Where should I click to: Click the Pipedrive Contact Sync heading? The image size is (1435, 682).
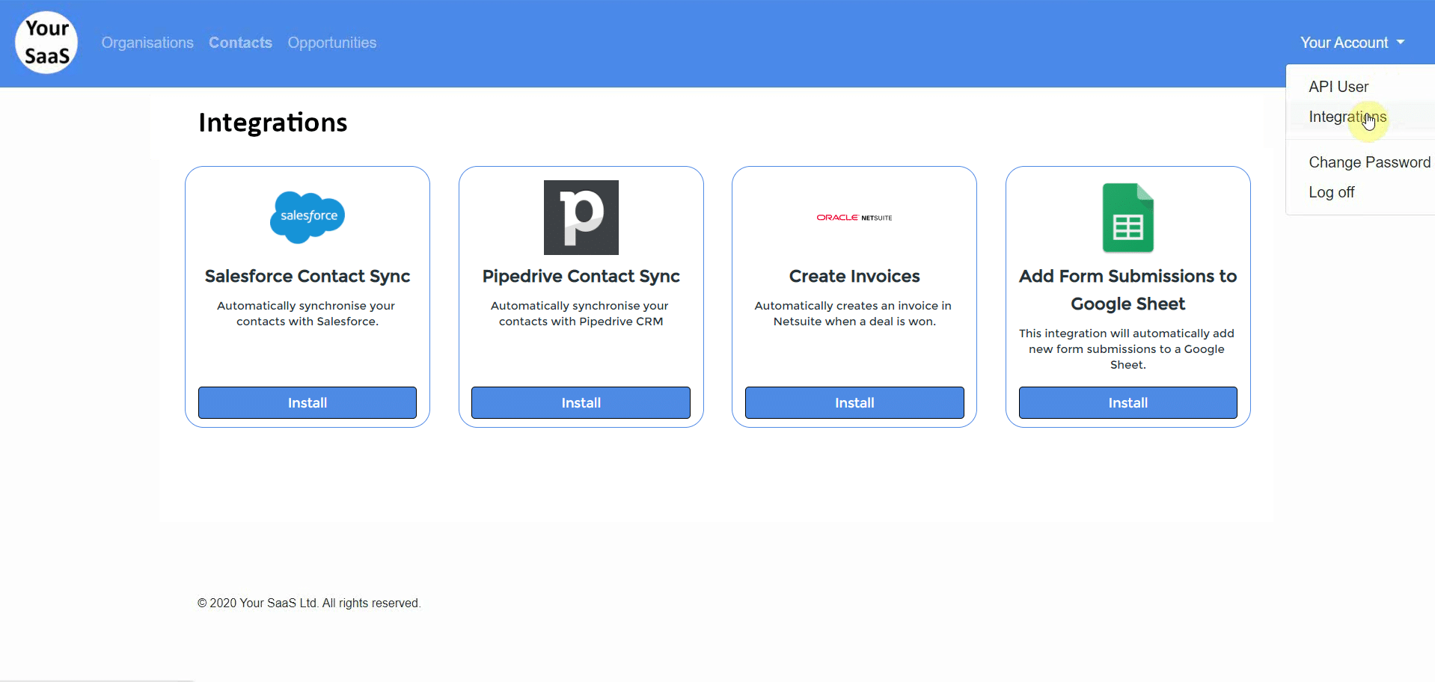pos(581,276)
